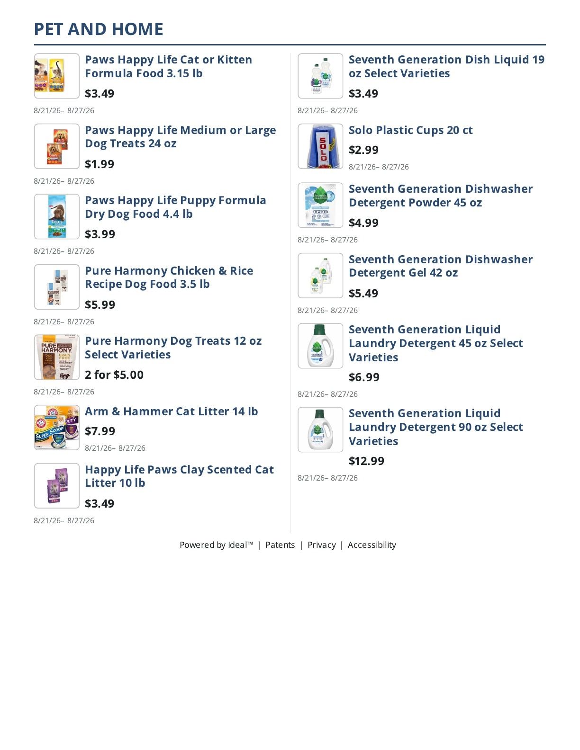
Task: View the Paws Cat or Kitten Food thumbnail
Action: click(x=57, y=76)
